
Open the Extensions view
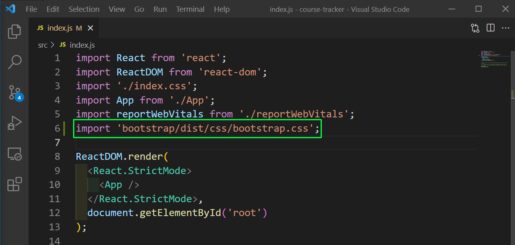(x=14, y=184)
